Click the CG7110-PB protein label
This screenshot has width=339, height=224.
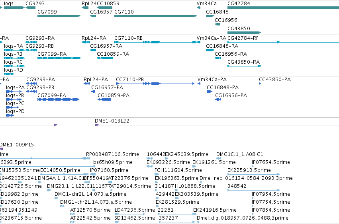130,80
